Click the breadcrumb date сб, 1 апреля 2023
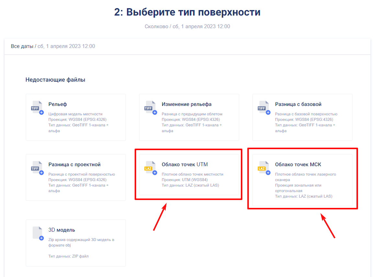Viewport: 375px width, 277px height. [x=66, y=46]
